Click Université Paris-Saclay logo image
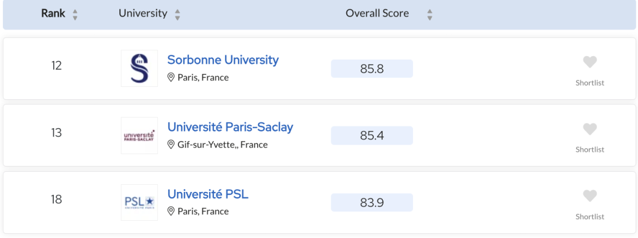 139,135
